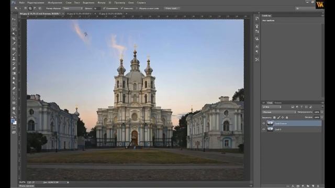This screenshot has height=188, width=335.
Task: Switch to the Каналы tab
Action: click(278, 103)
